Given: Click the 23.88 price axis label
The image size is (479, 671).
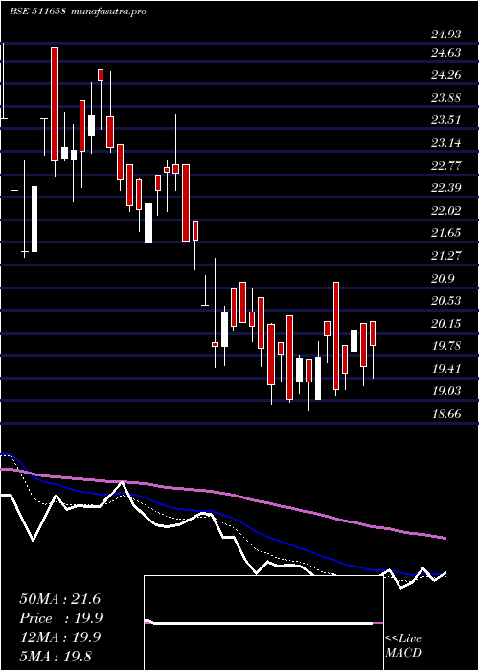Looking at the screenshot, I should click(446, 98).
